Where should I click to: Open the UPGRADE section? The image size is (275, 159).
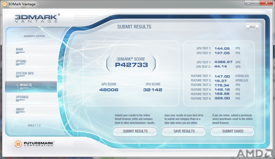[x=31, y=98]
